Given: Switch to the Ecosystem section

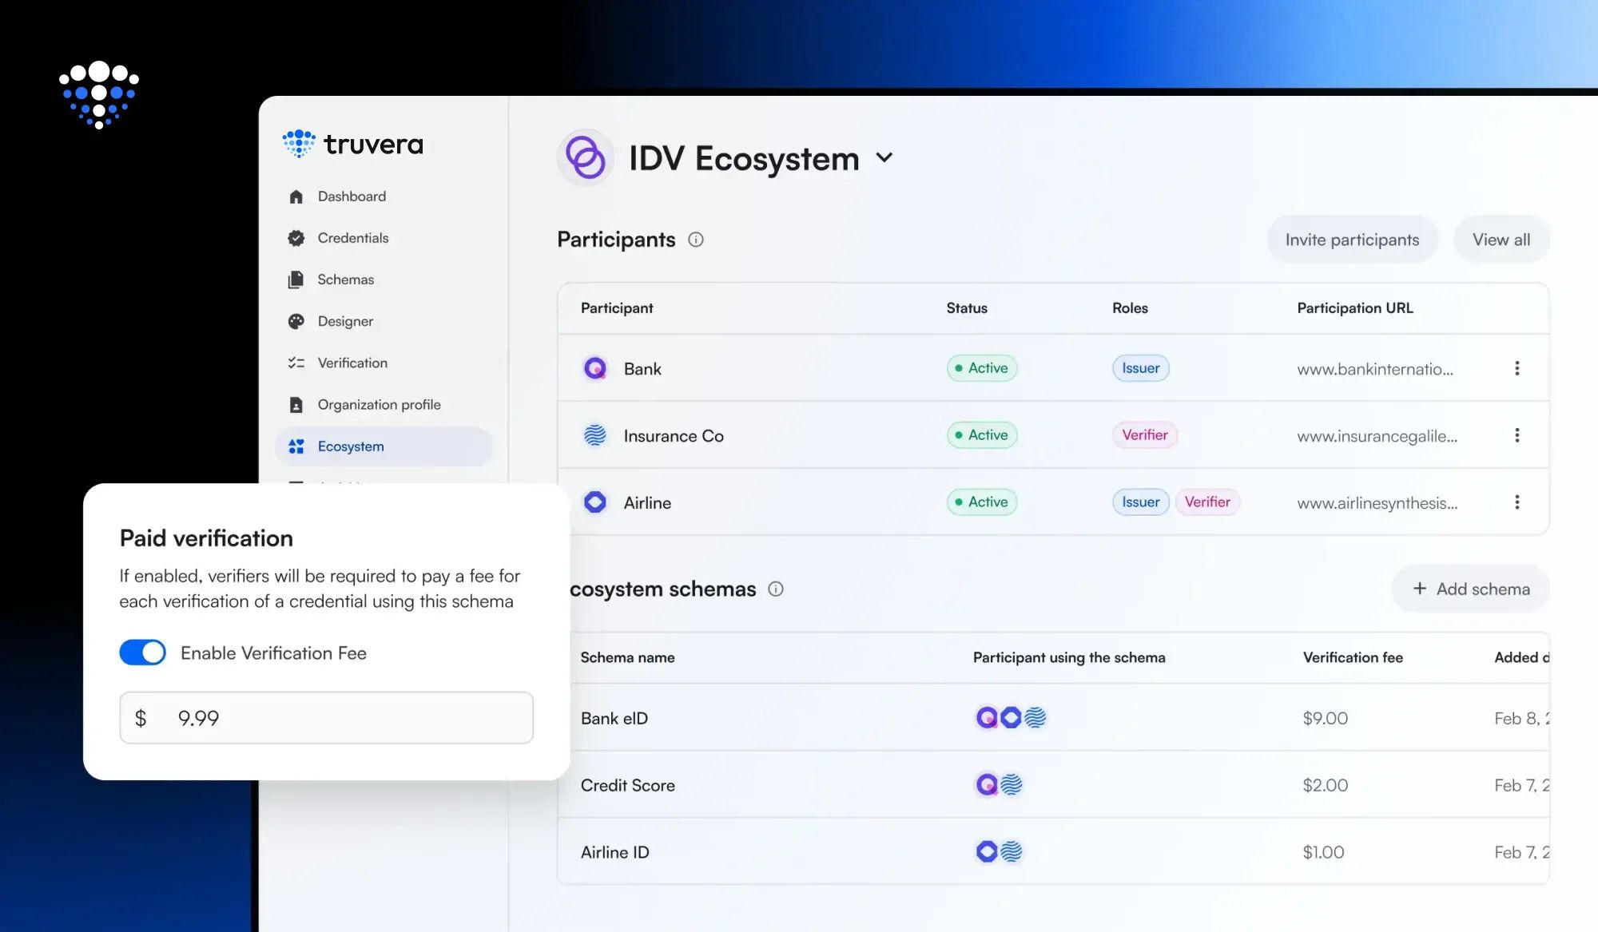Looking at the screenshot, I should (x=350, y=446).
